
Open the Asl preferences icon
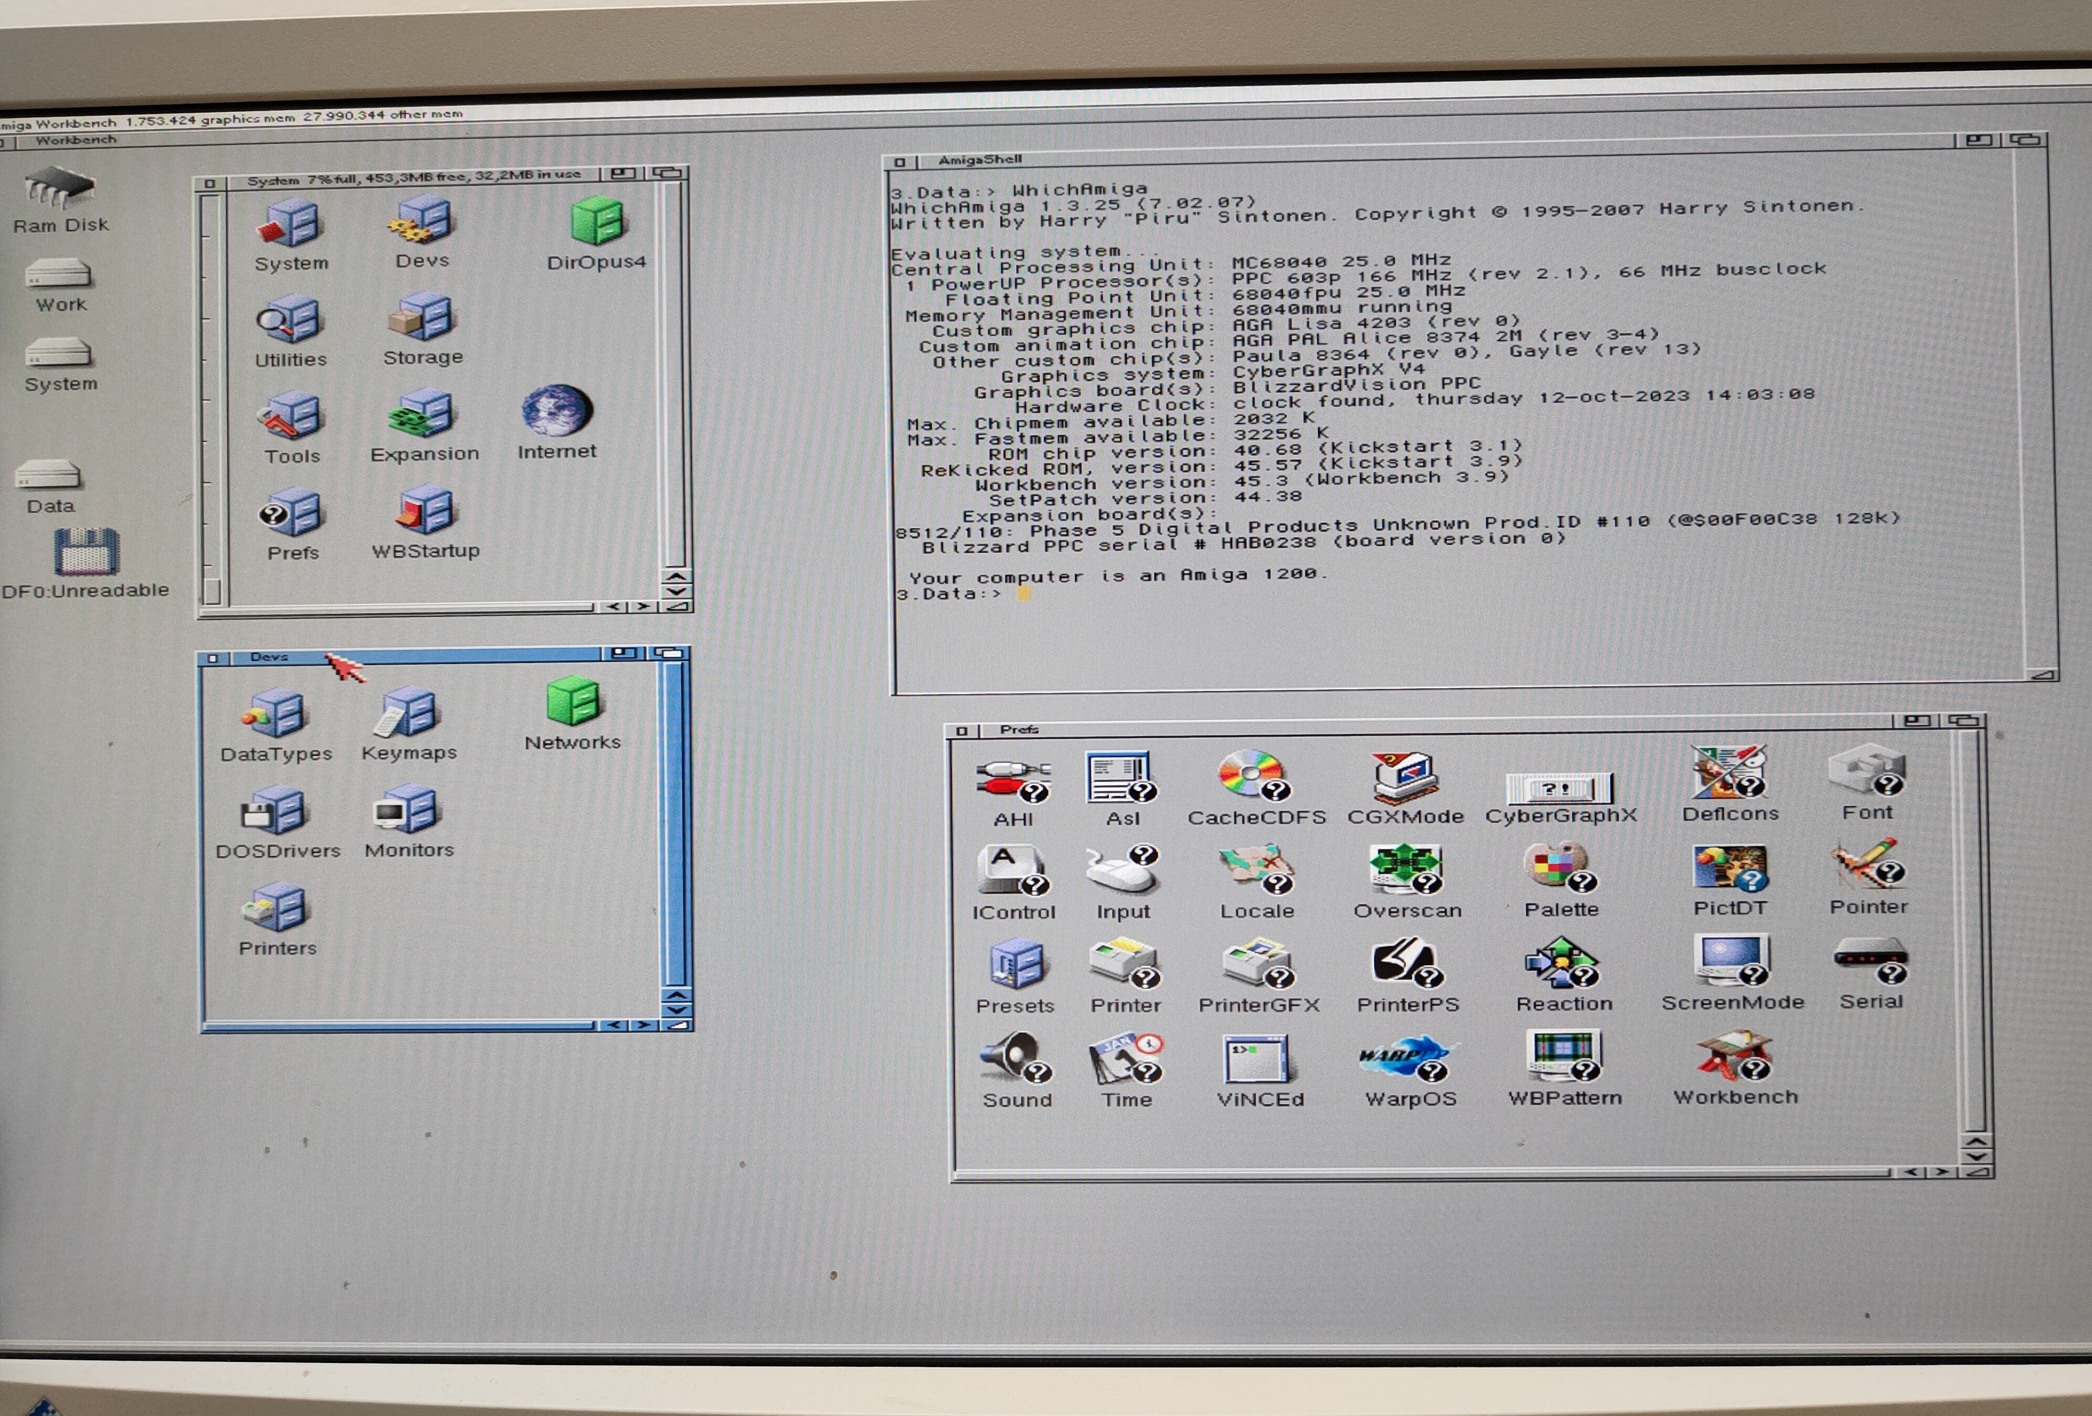[1121, 778]
